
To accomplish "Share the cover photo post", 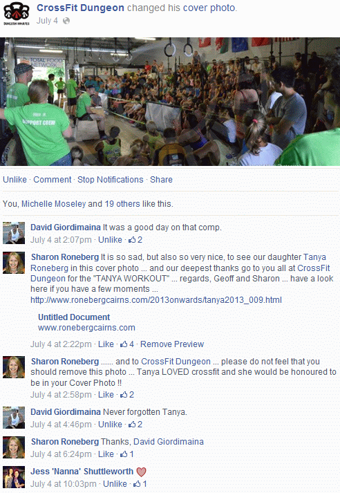I will point(161,180).
